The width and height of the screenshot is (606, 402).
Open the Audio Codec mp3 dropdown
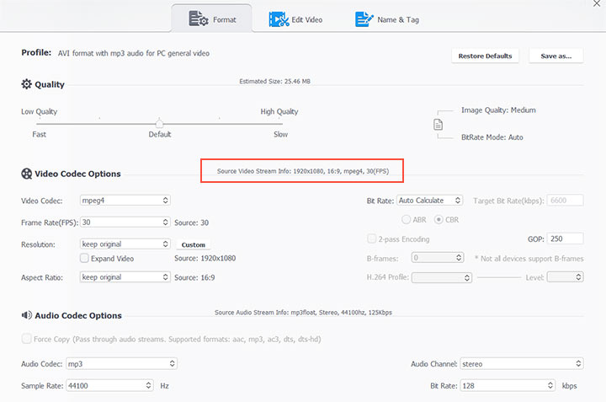(x=121, y=364)
